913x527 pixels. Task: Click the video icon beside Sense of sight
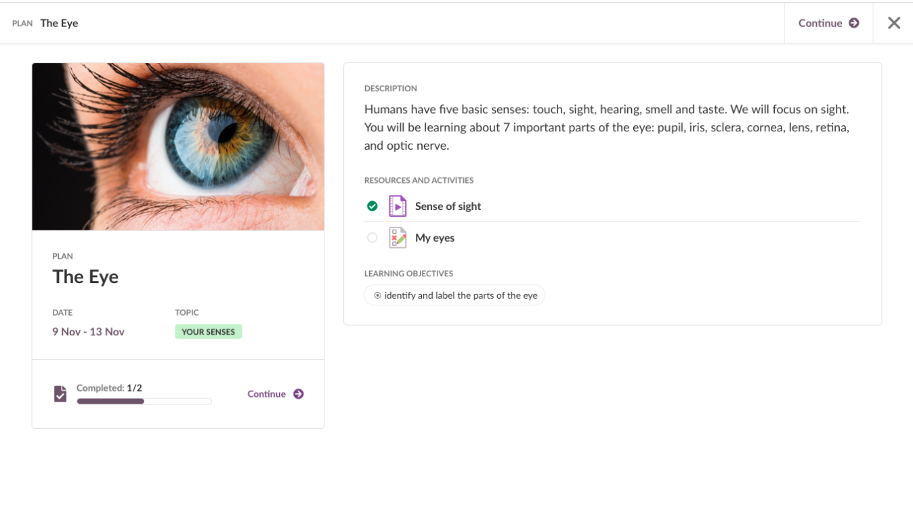(398, 206)
